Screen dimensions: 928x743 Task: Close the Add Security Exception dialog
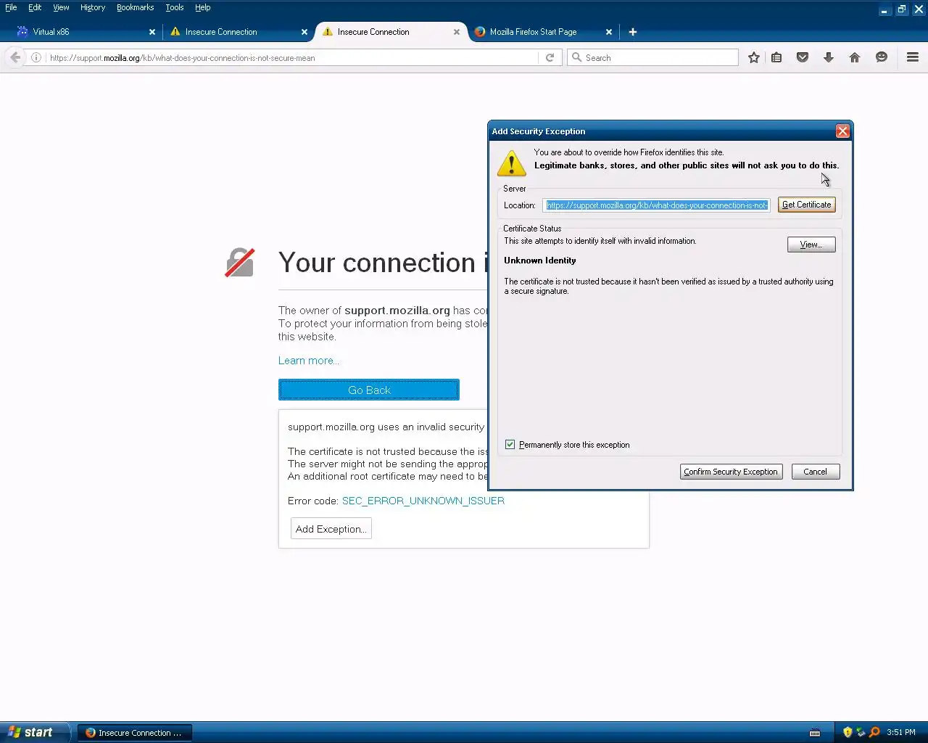pyautogui.click(x=842, y=131)
